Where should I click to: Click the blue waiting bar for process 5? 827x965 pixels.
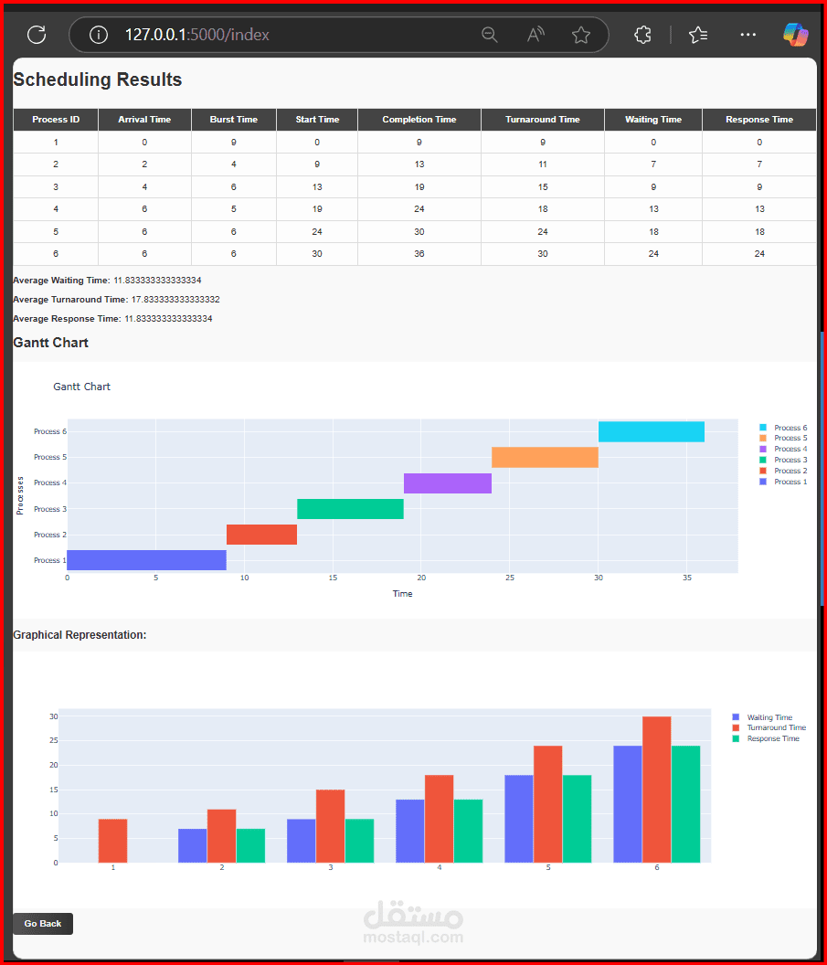click(519, 819)
